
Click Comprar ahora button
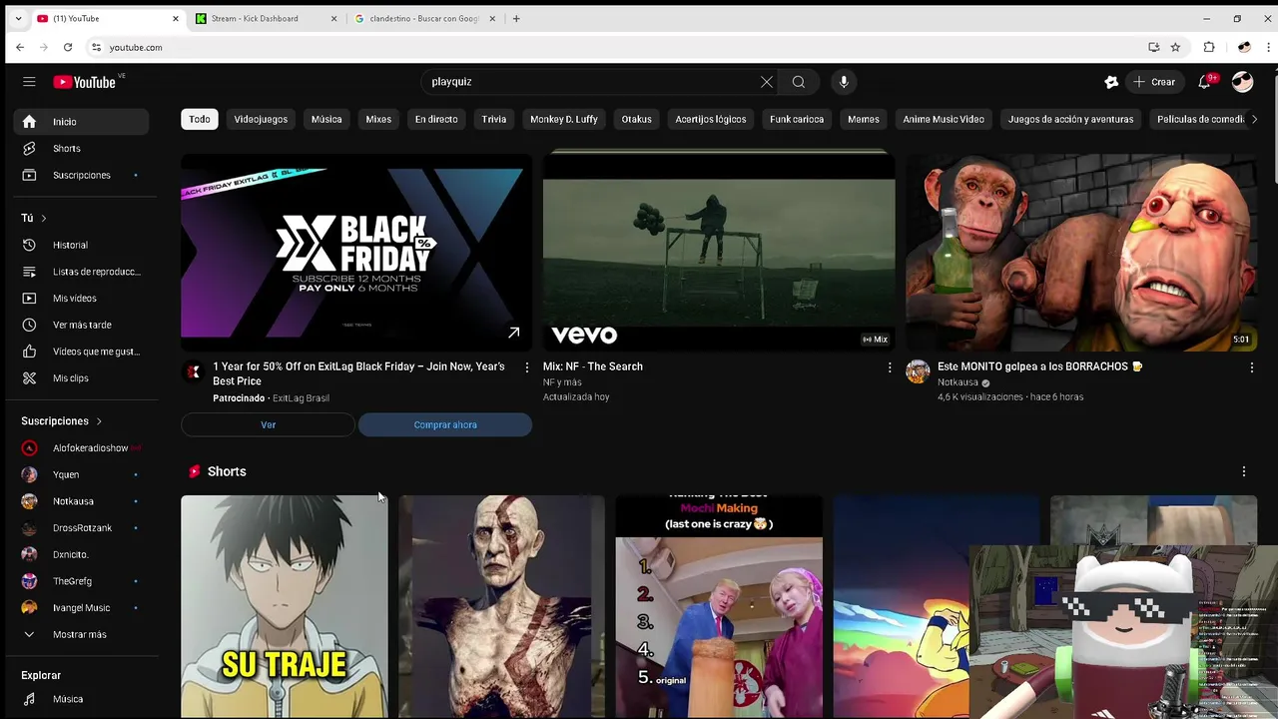pos(445,425)
